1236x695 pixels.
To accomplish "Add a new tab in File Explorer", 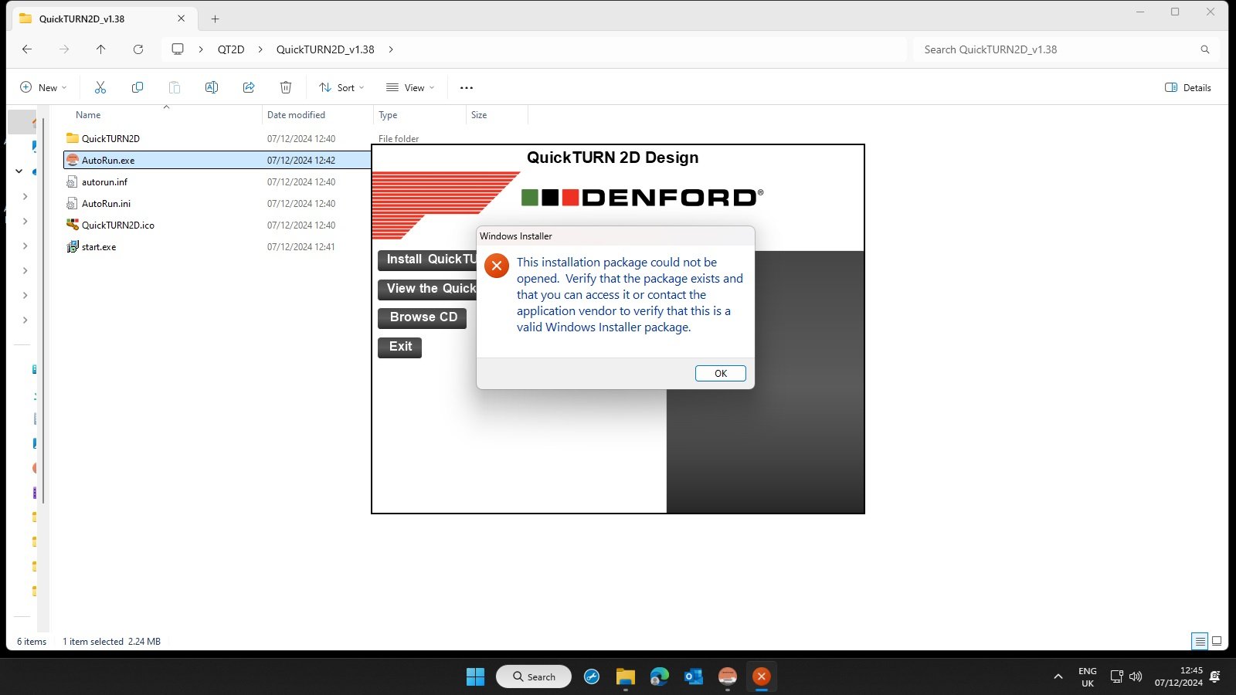I will [216, 19].
